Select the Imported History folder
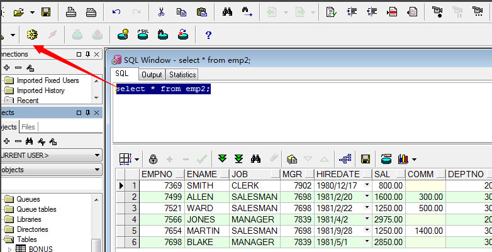This screenshot has height=252, width=492. [40, 90]
